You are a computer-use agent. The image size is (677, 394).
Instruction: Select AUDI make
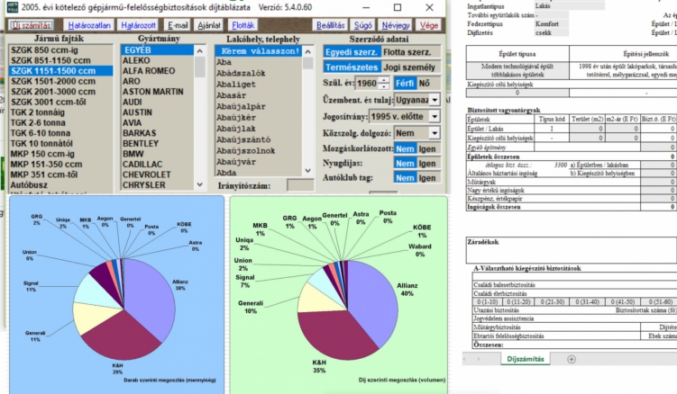click(x=157, y=102)
